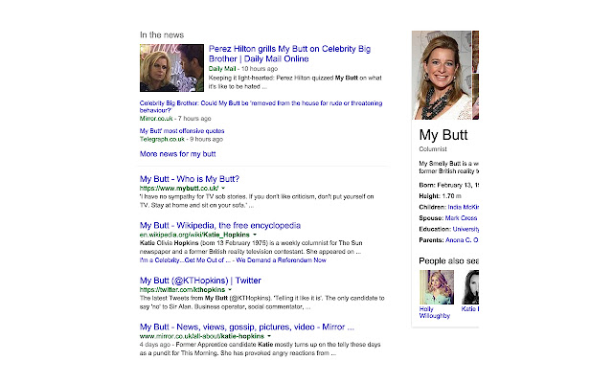Open the We Demand a Referendum Now sitelink
The image size is (613, 383).
[281, 260]
